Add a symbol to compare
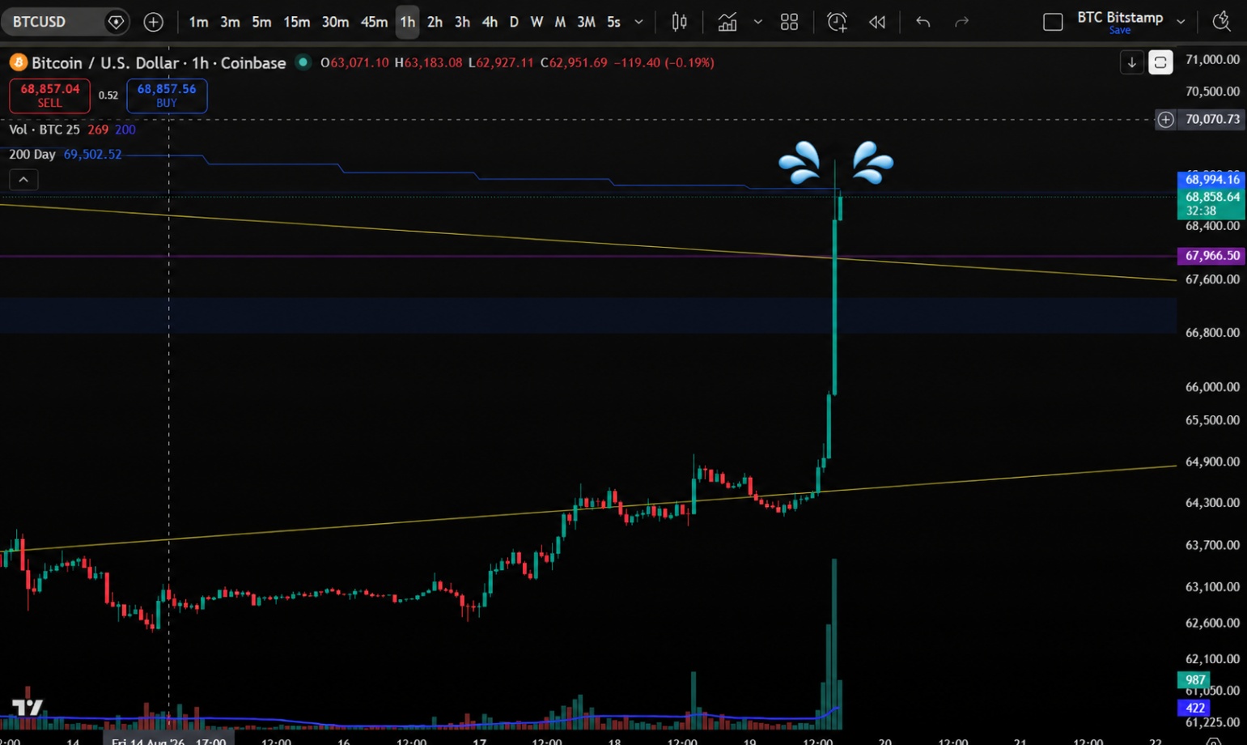This screenshot has width=1247, height=745. pyautogui.click(x=153, y=22)
